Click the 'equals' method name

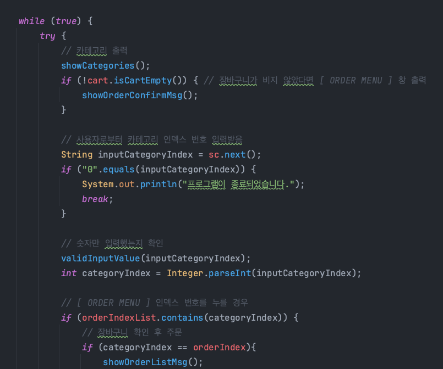118,170
